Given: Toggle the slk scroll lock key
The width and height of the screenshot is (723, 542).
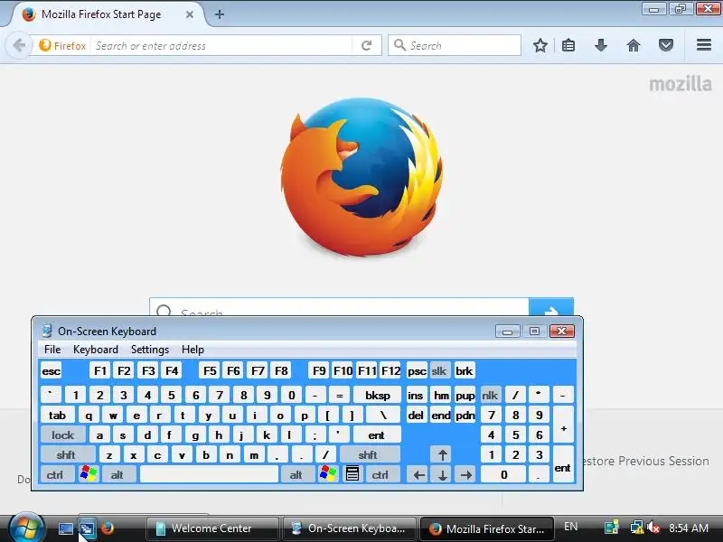Looking at the screenshot, I should point(439,370).
